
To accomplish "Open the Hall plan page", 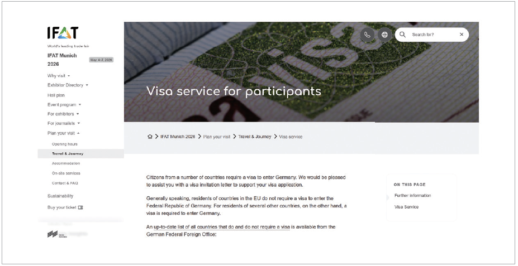I will 56,95.
